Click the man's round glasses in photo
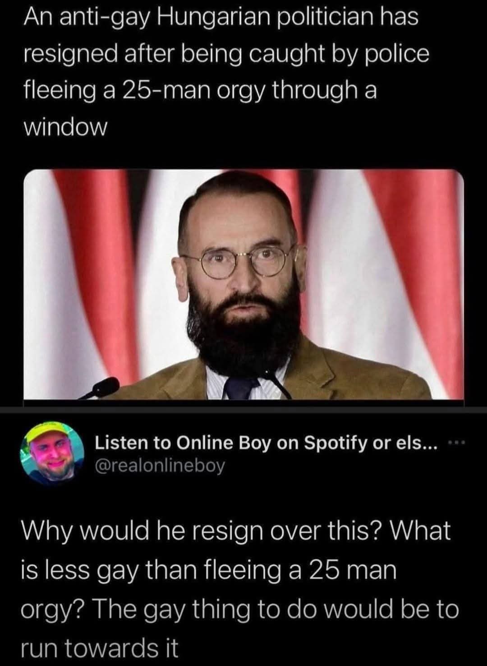This screenshot has height=666, width=487. tap(239, 261)
